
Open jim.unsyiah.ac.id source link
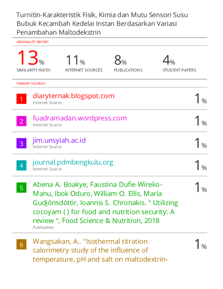(59, 141)
